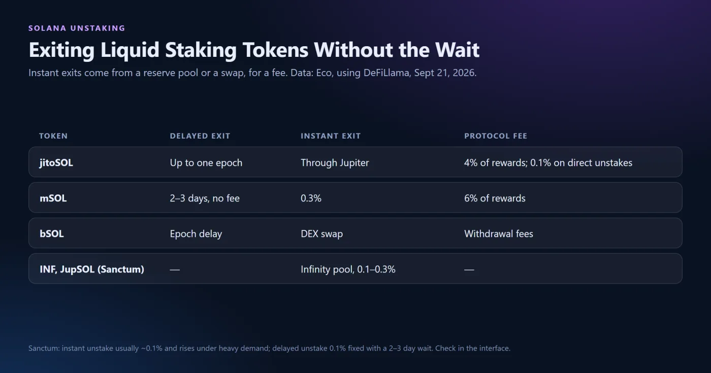
Task: Click the '2–3 days, no fee' cell
Action: pyautogui.click(x=205, y=198)
